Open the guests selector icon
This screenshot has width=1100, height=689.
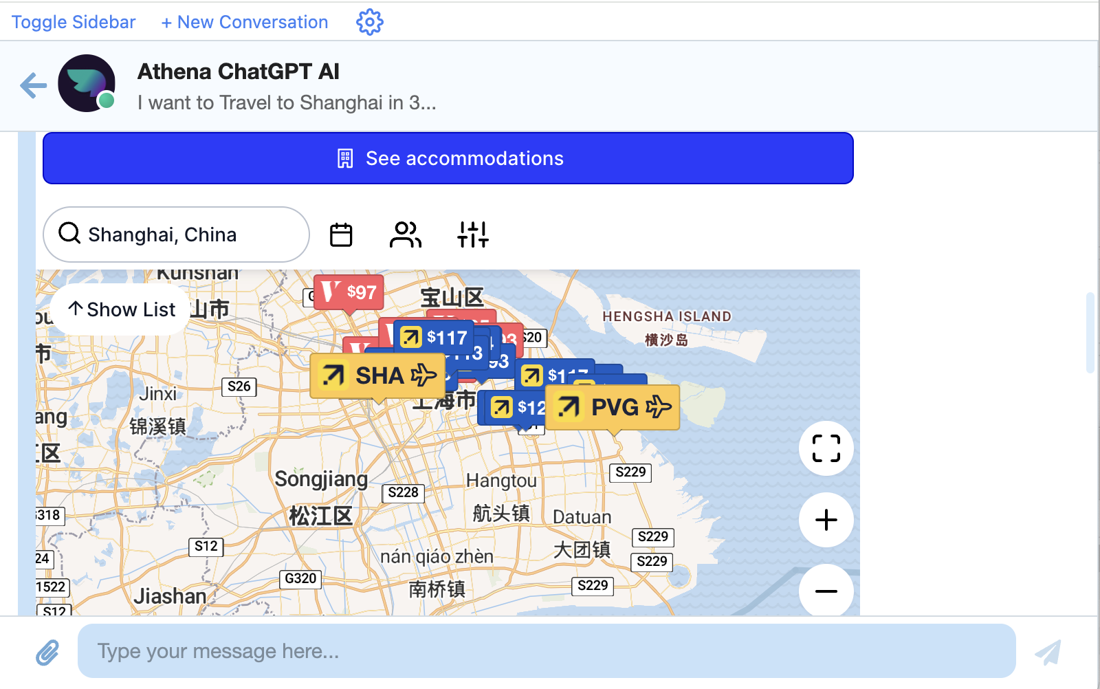406,234
